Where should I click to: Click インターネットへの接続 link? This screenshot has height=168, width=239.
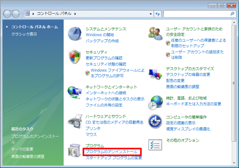tap(106, 93)
